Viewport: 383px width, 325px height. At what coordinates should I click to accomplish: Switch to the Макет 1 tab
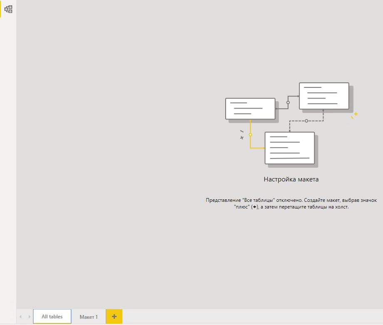(88, 317)
